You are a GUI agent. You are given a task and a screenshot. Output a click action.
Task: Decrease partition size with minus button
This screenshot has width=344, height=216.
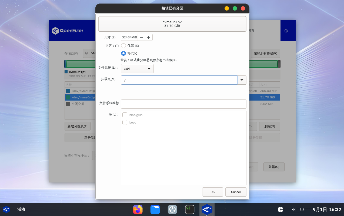[x=141, y=37]
